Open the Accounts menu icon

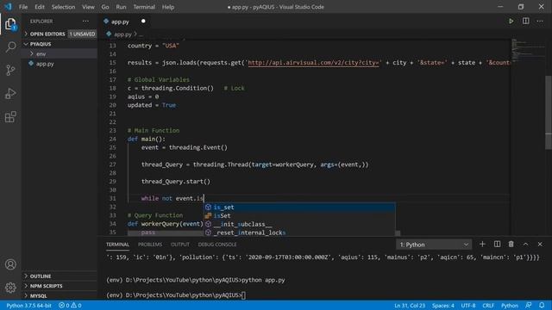(x=10, y=264)
